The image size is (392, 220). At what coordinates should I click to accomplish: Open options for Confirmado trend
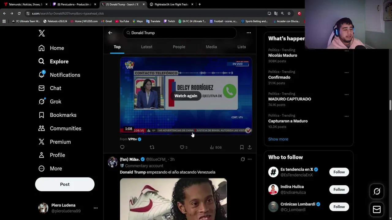click(346, 73)
